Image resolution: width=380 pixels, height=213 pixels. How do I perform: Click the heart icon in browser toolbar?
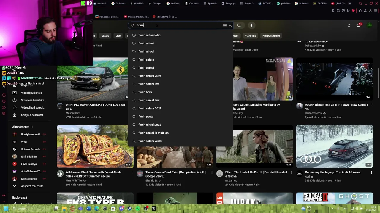pos(353,11)
